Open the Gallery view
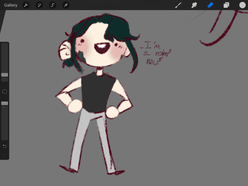 tap(11, 5)
